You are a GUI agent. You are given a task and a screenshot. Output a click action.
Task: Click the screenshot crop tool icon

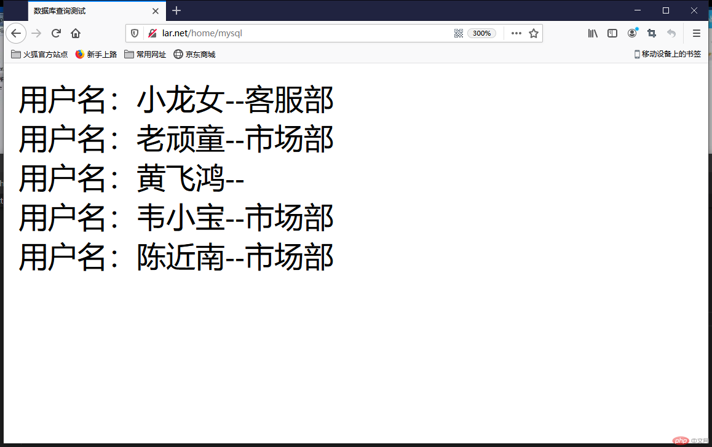(x=652, y=33)
